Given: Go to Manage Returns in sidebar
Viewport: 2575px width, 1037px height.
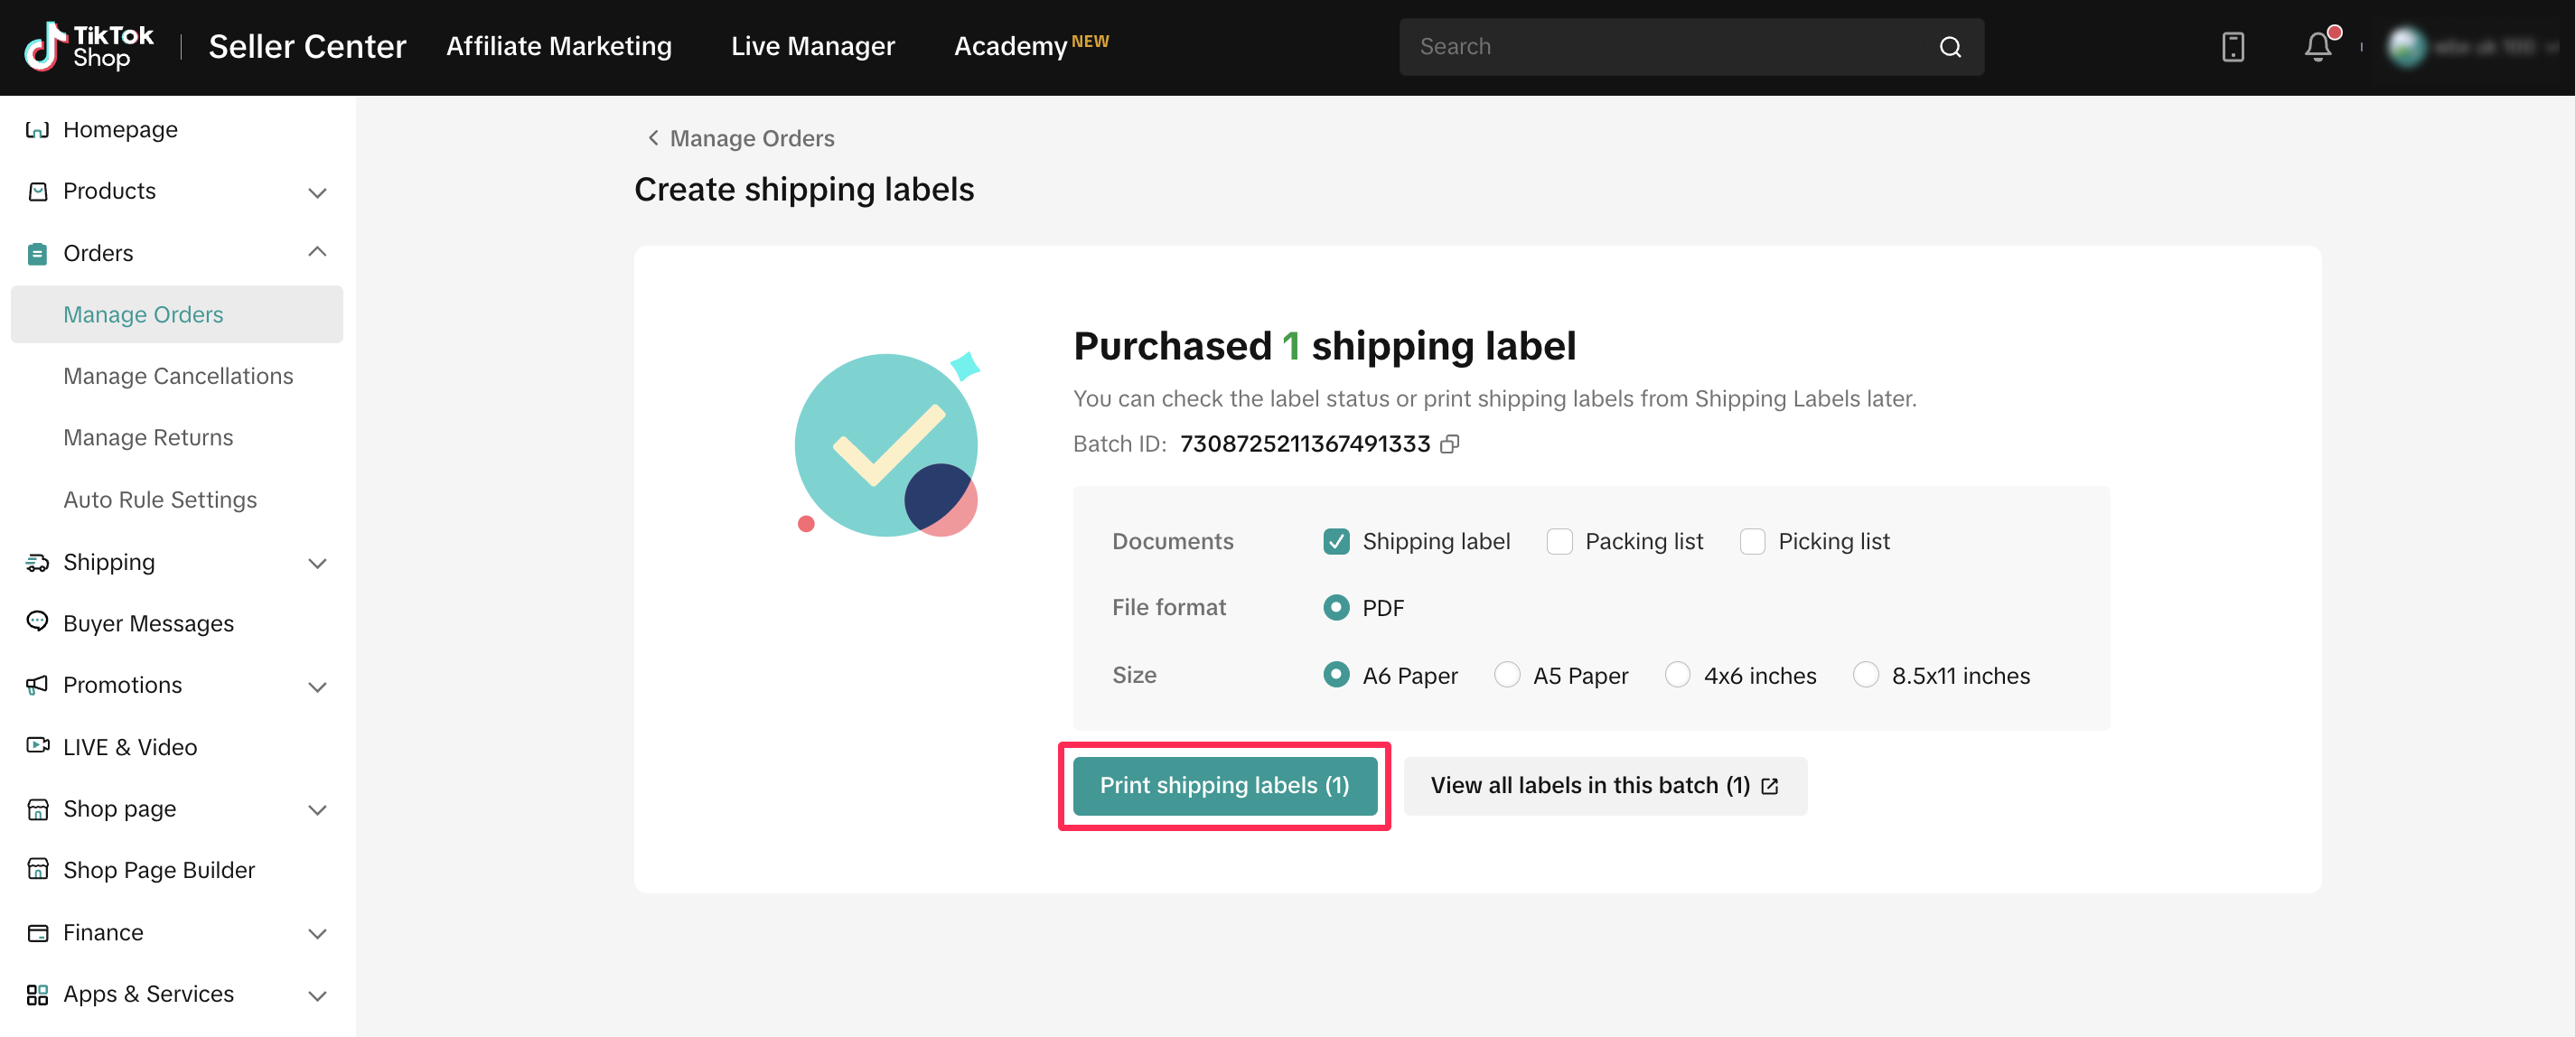Looking at the screenshot, I should coord(148,437).
